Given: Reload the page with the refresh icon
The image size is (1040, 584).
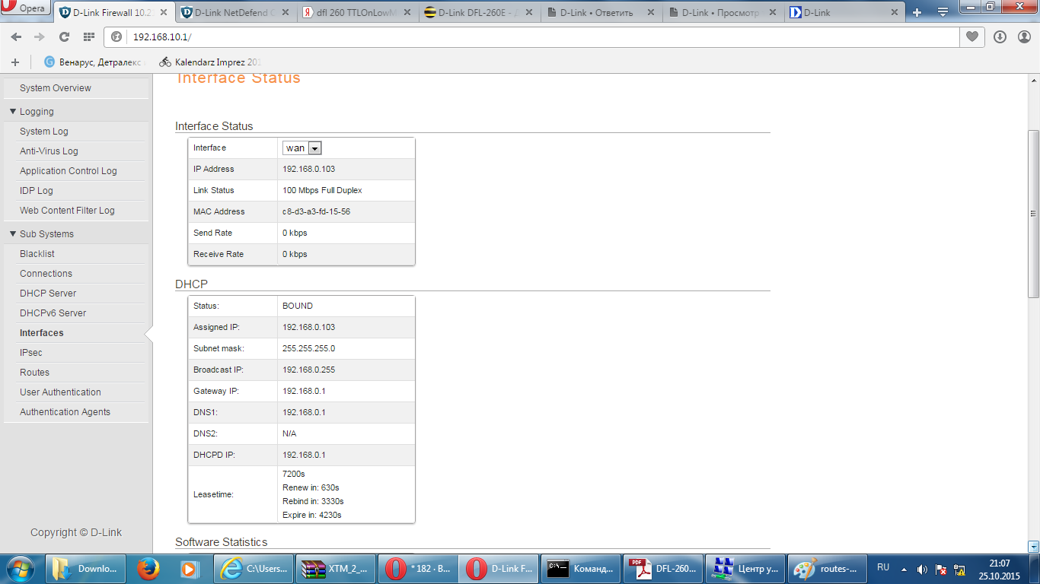Looking at the screenshot, I should (x=64, y=37).
